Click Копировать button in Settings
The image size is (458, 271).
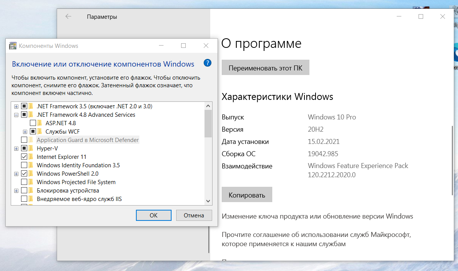[247, 195]
